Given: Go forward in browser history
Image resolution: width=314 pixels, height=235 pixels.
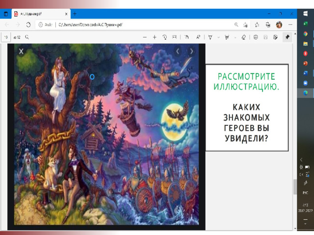Looking at the screenshot, I should click(18, 24).
